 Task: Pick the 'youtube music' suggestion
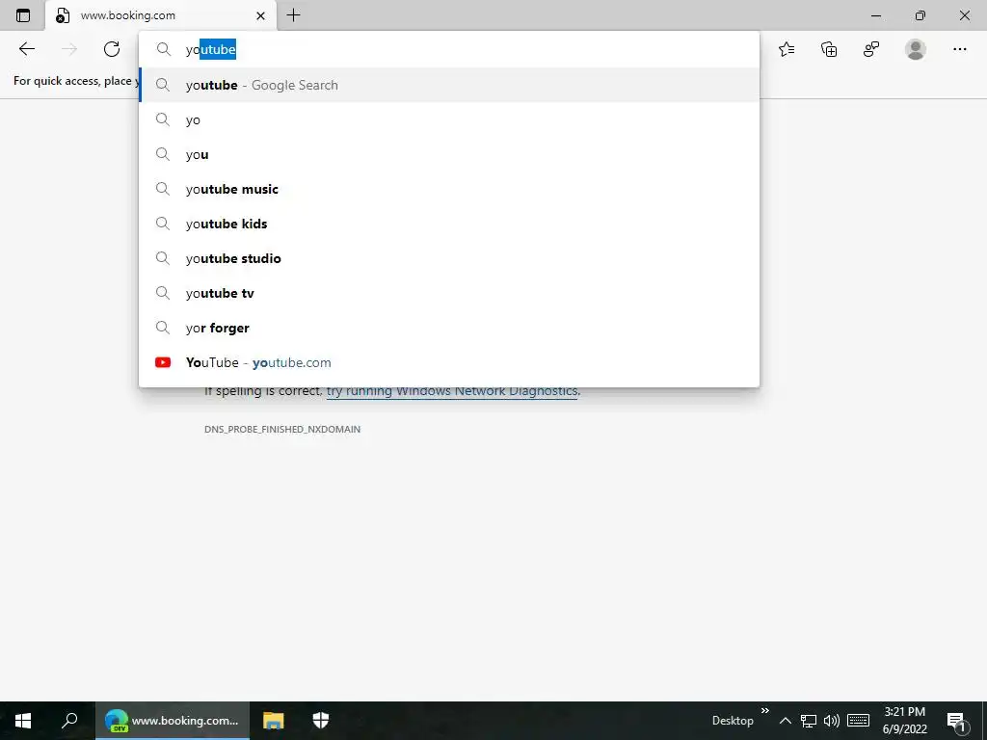[x=449, y=189]
